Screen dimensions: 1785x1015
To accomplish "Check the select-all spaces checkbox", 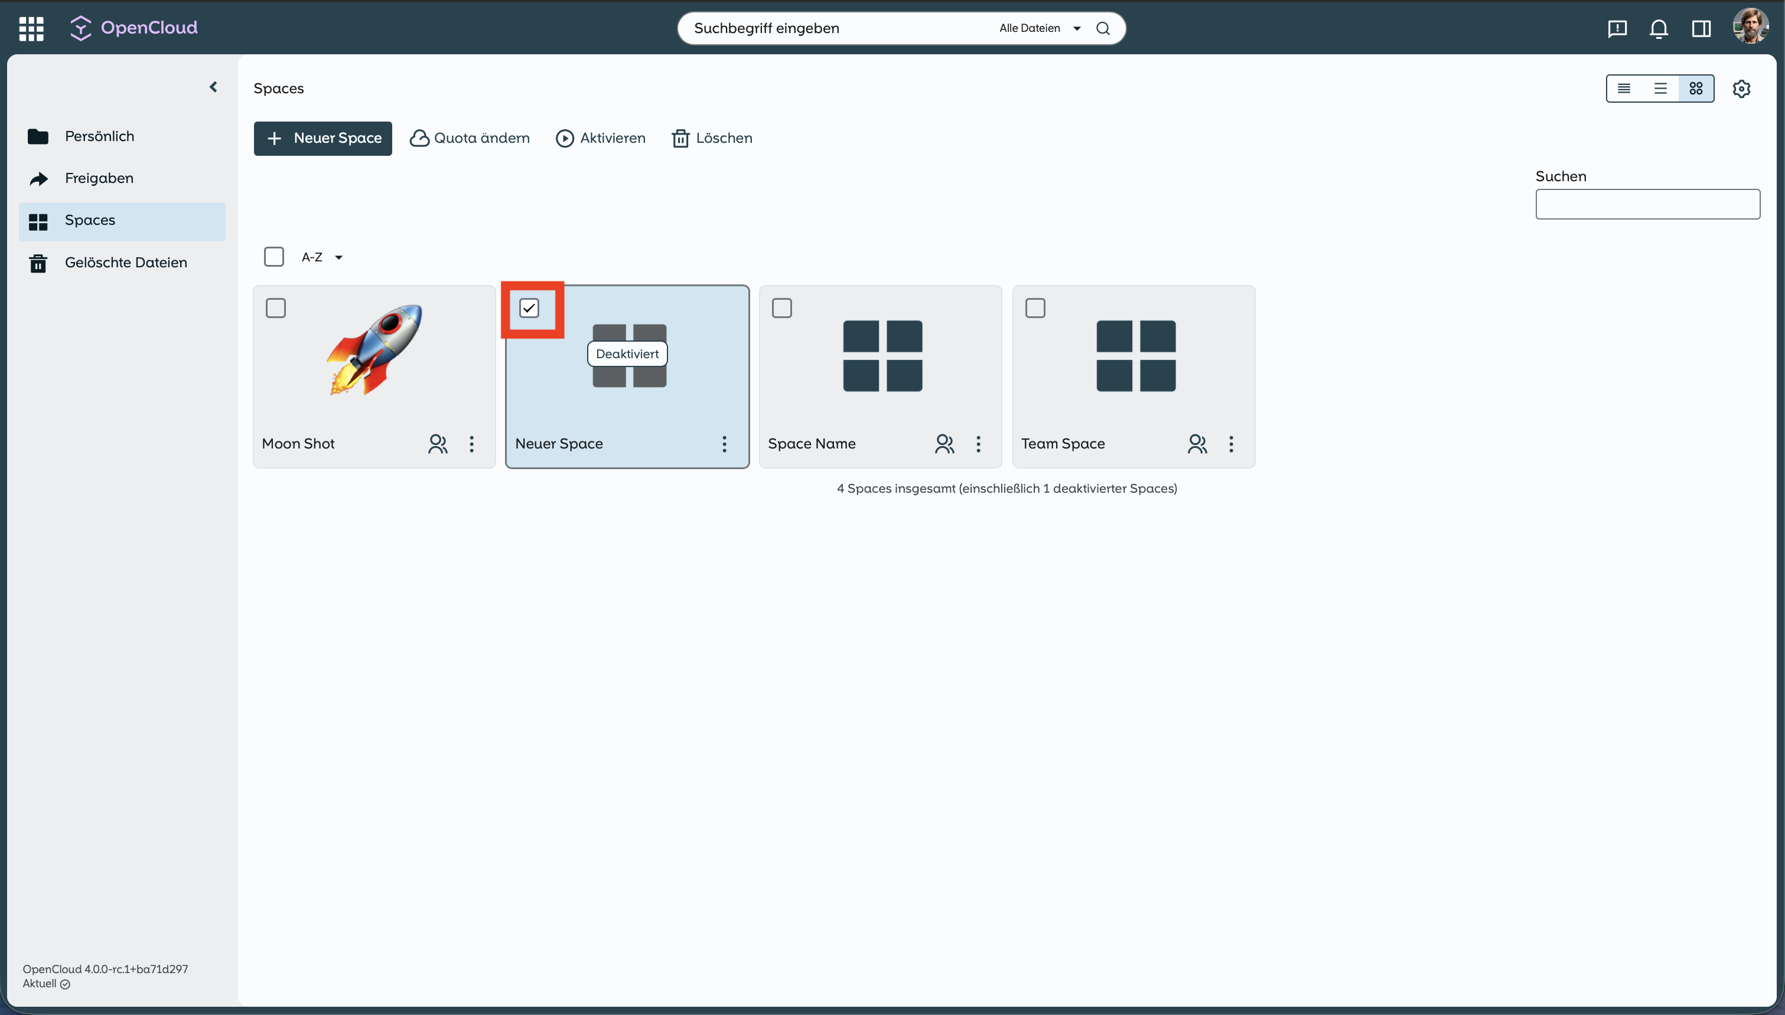I will (273, 257).
